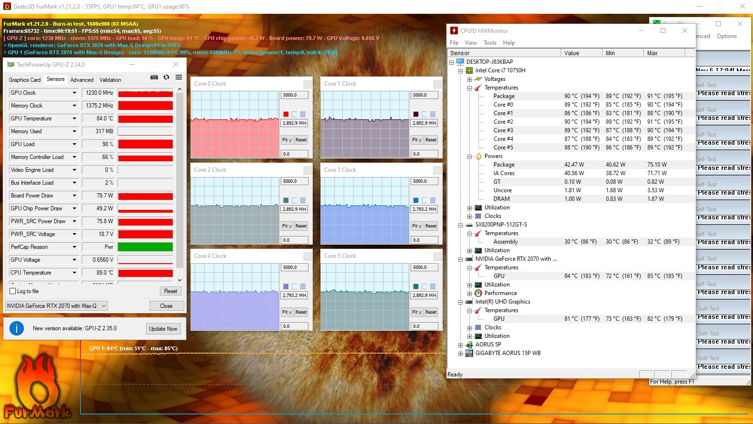The height and width of the screenshot is (424, 753).
Task: Click the Reset button in GPU-Z sensors
Action: coord(170,291)
